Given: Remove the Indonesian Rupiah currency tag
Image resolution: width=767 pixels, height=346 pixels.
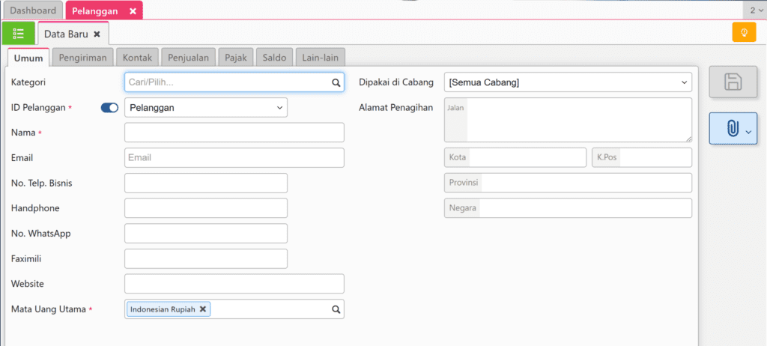Looking at the screenshot, I should (203, 309).
